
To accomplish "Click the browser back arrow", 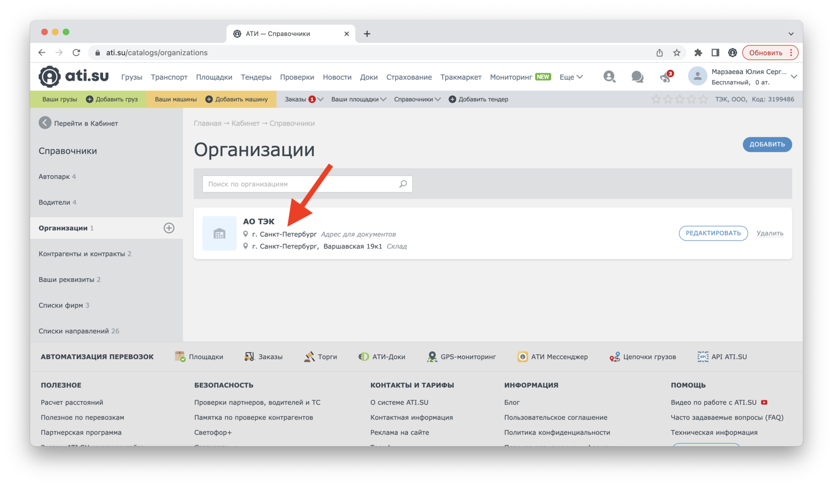I will (x=42, y=53).
